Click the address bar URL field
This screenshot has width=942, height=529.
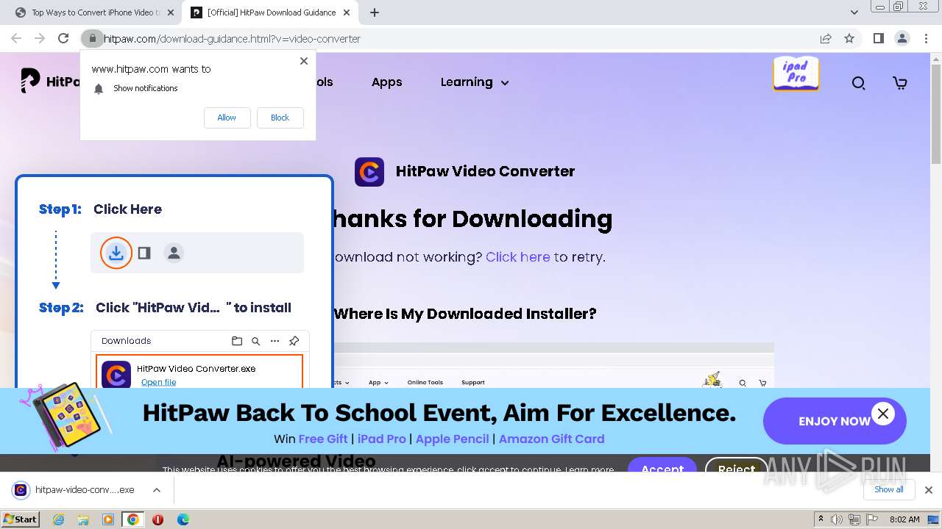click(x=456, y=38)
